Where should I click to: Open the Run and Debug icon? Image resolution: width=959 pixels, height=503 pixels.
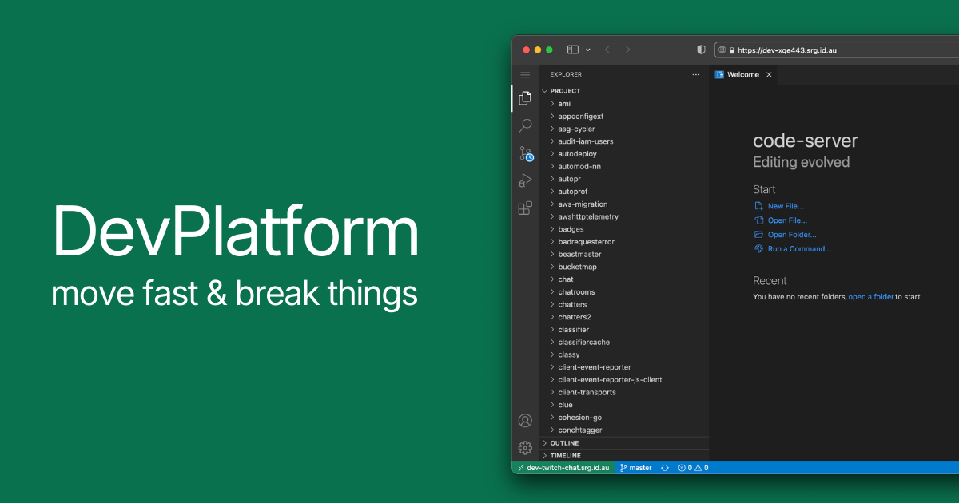coord(525,180)
